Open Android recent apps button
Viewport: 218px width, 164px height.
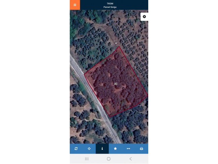[87, 159]
